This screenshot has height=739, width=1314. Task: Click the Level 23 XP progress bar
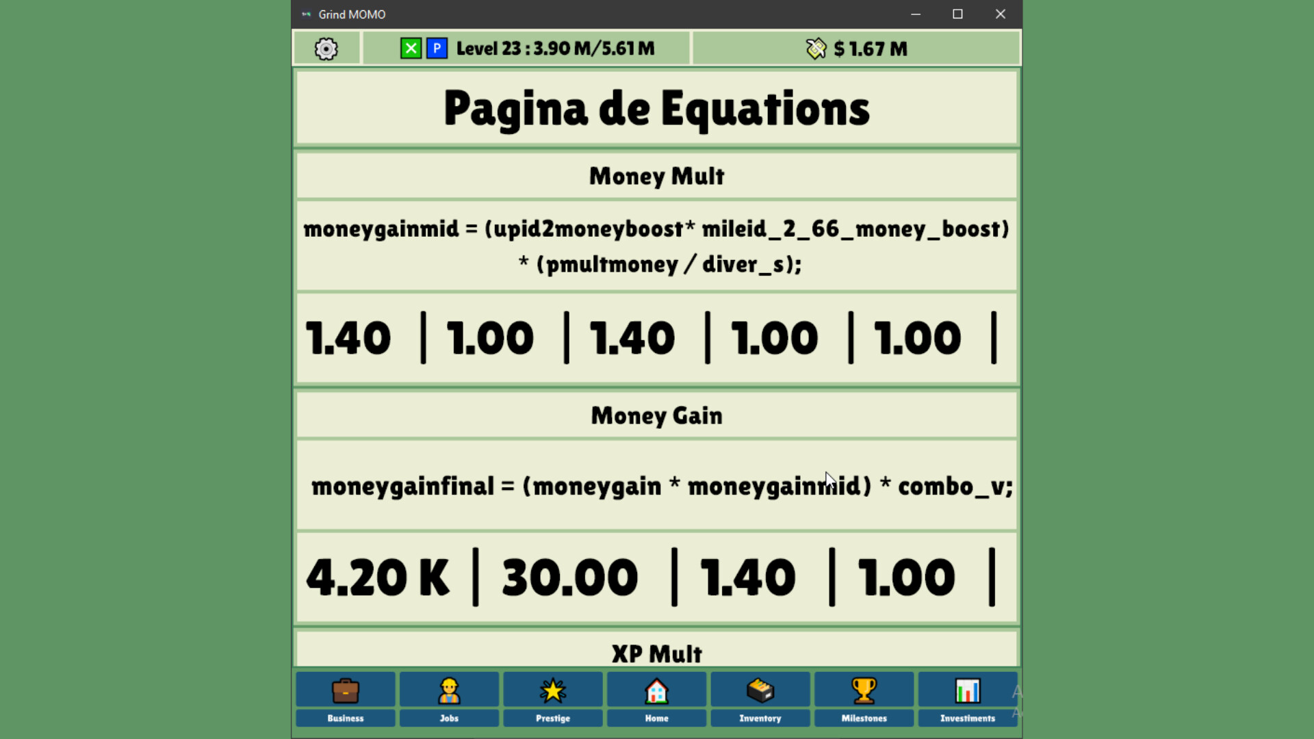[x=555, y=49]
